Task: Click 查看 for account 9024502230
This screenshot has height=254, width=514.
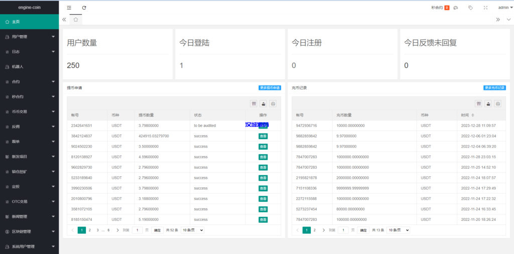Action: [263, 147]
